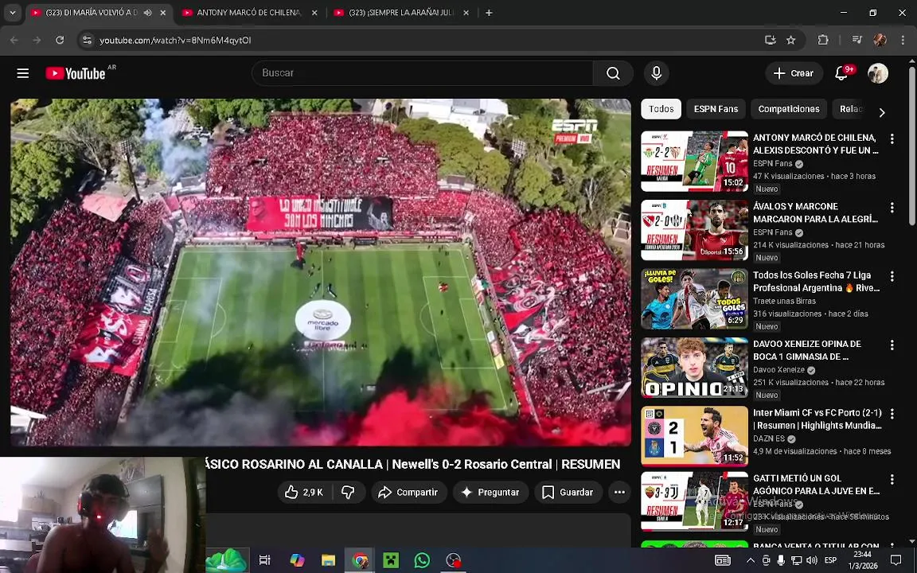The height and width of the screenshot is (573, 917).
Task: Mute the Di María tab audio icon
Action: 148,12
